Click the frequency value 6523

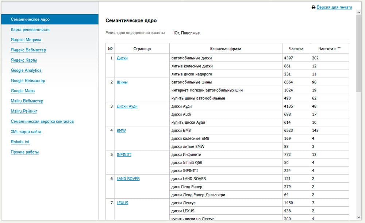pyautogui.click(x=288, y=130)
